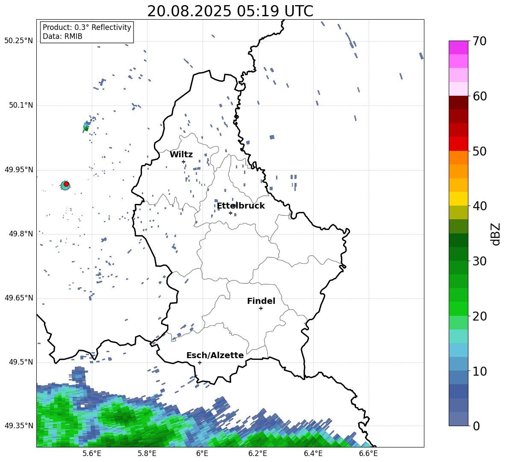Click the "Data: RMIB" legend text

coord(62,36)
